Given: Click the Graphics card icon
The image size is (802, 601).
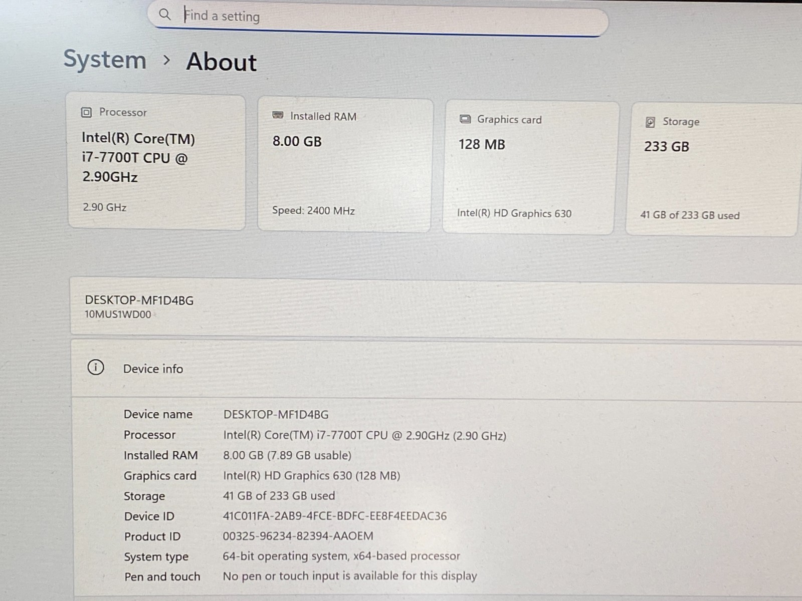Looking at the screenshot, I should coord(465,119).
